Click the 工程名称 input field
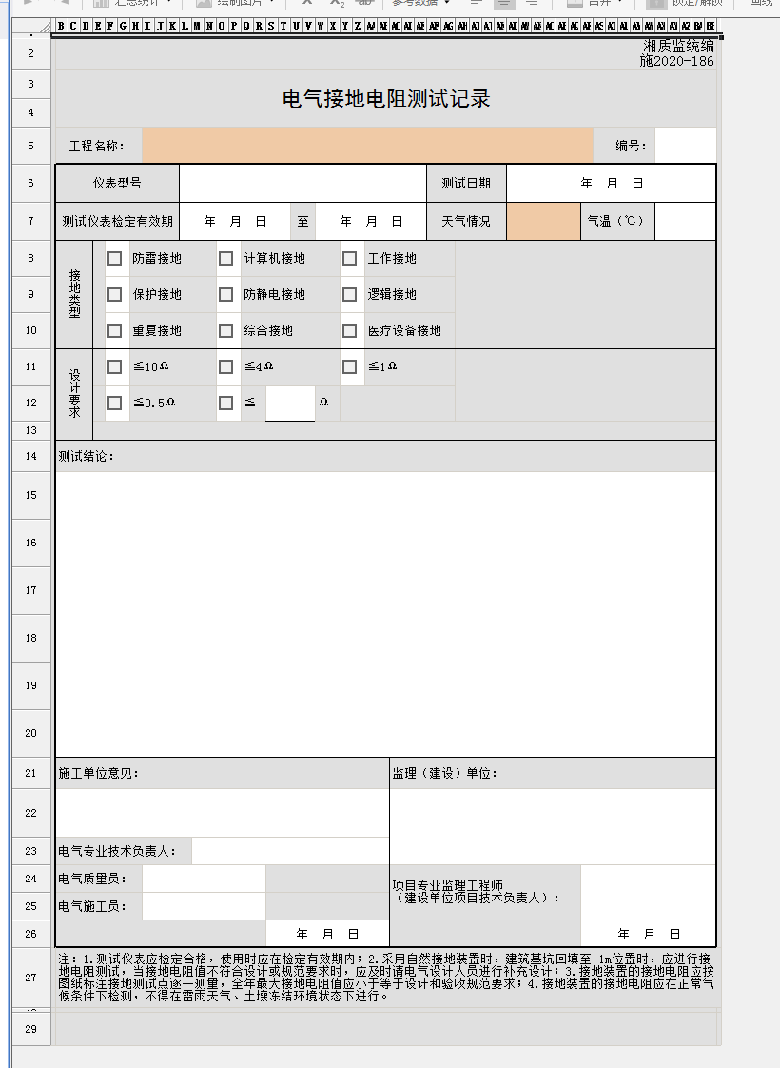 [x=367, y=145]
